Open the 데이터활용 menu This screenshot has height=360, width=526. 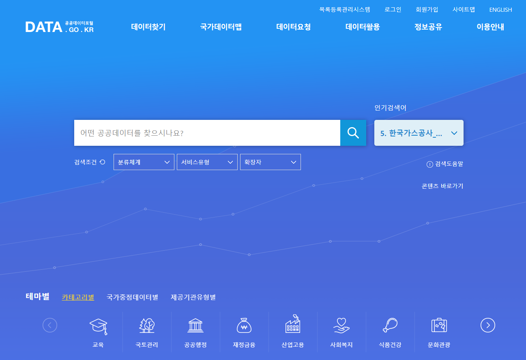pyautogui.click(x=363, y=27)
